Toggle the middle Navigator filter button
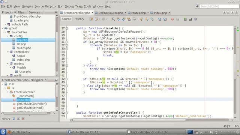 click(x=18, y=119)
